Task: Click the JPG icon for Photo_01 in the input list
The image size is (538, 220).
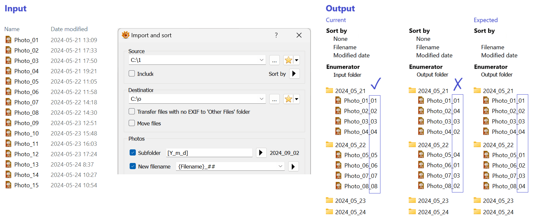Action: (8, 40)
